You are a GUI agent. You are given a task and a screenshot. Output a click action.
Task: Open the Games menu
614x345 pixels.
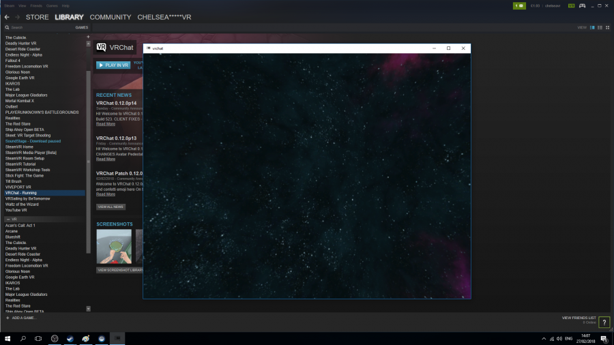pyautogui.click(x=52, y=6)
